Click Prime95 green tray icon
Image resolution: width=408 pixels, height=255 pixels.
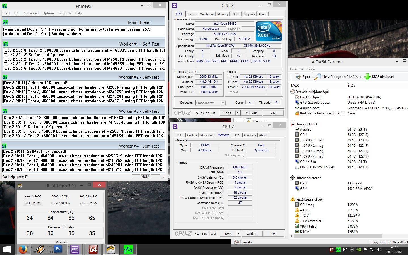click(x=338, y=250)
